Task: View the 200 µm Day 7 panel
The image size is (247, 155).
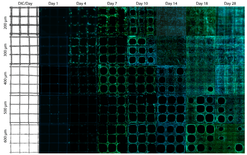Action: coord(112,21)
